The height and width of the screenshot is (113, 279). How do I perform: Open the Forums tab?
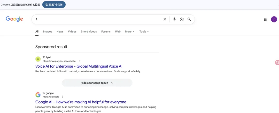pos(106,31)
